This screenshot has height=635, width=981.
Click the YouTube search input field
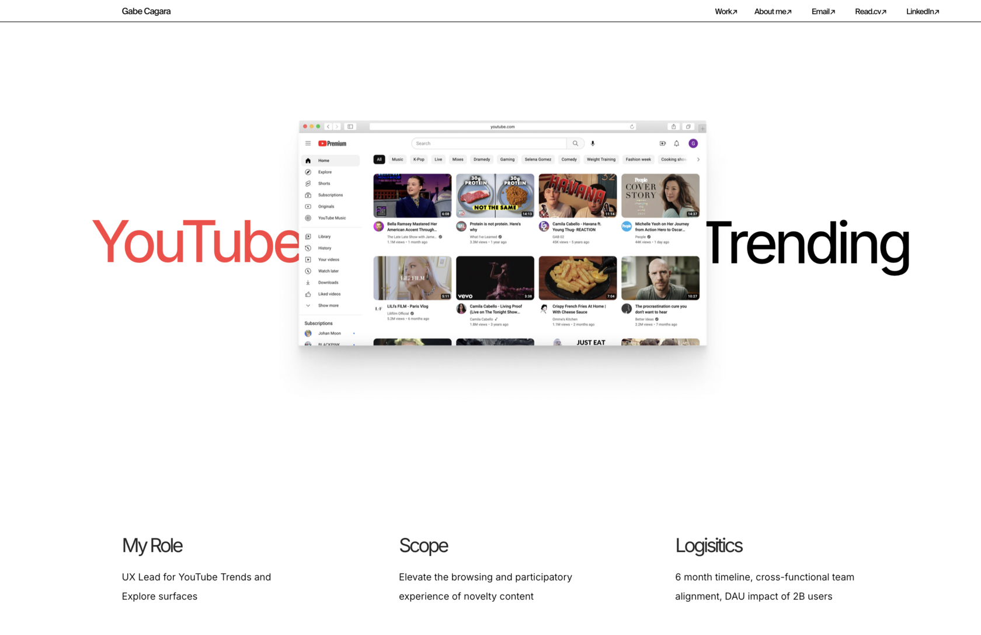489,143
